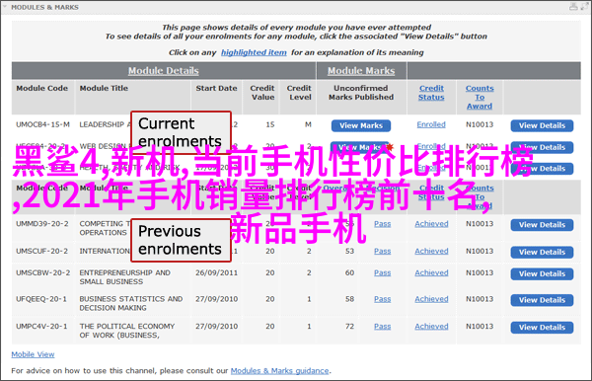Image resolution: width=592 pixels, height=381 pixels.
Task: Open the Pass link for UMSCUF-20-2
Action: [383, 251]
